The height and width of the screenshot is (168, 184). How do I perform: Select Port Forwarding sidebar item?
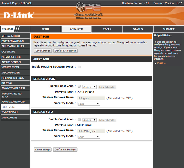(x=15, y=41)
